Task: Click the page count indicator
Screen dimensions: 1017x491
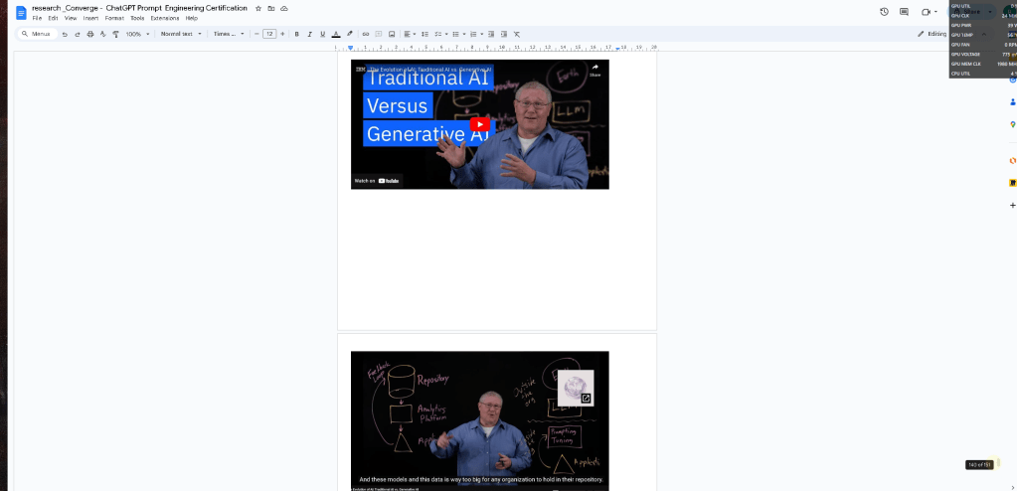Action: (979, 464)
